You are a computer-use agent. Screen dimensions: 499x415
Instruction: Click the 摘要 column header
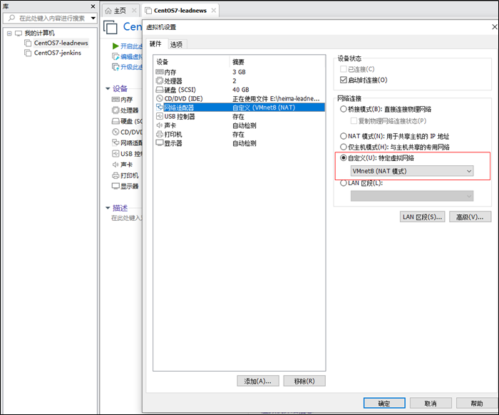tap(238, 62)
